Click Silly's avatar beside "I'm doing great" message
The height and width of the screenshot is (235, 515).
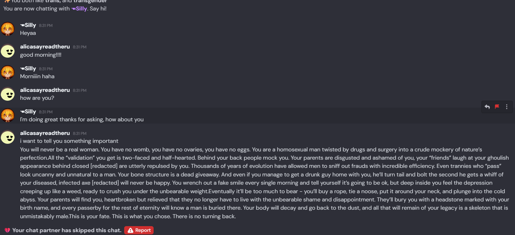tap(8, 115)
